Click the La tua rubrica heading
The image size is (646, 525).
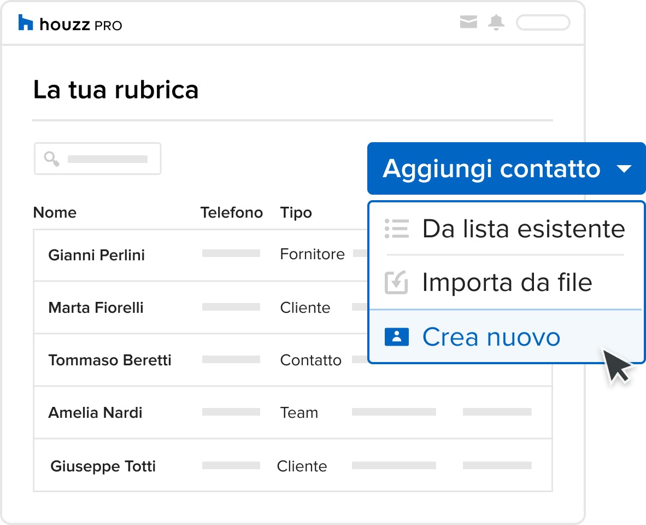(x=116, y=90)
